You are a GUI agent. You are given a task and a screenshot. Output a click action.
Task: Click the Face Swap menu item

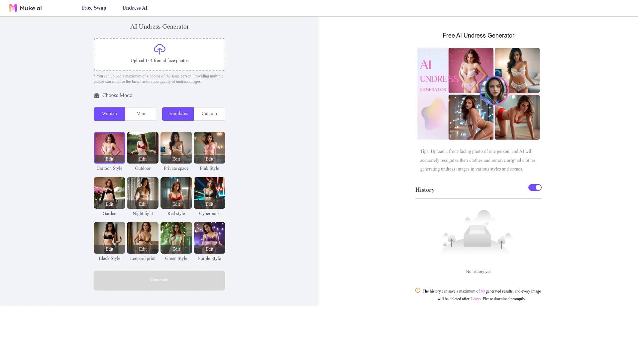pos(94,8)
